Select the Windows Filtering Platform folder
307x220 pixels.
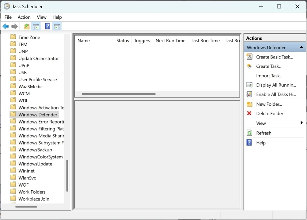coord(41,129)
